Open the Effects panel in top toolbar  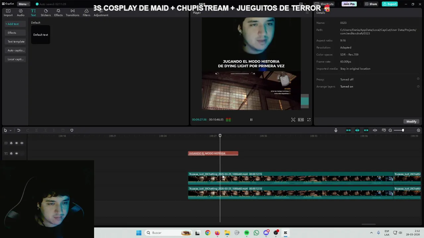pos(58,13)
